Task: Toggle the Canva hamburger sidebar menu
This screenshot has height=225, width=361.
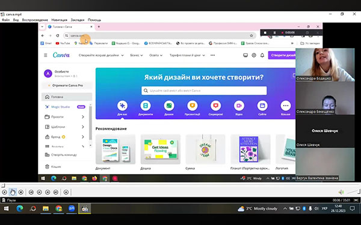Action: pyautogui.click(x=46, y=55)
